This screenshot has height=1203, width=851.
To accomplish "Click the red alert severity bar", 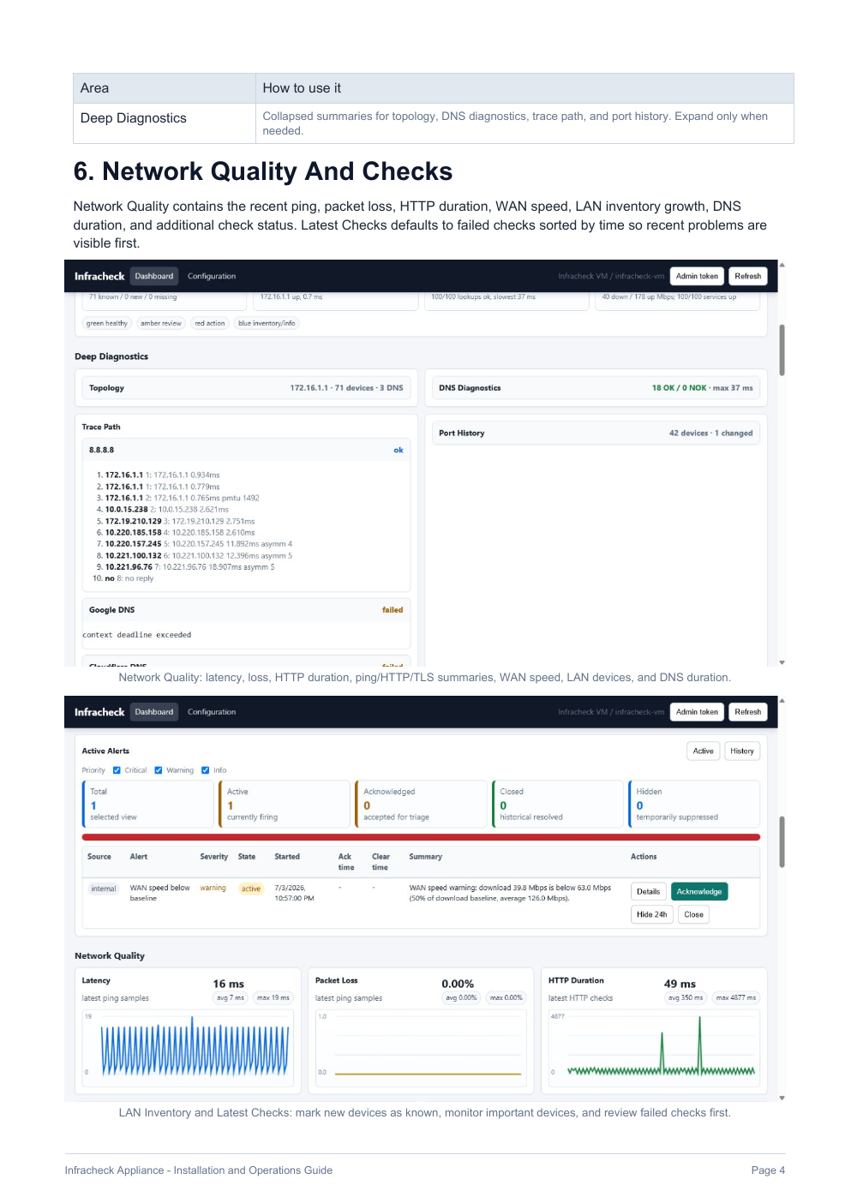I will 421,837.
